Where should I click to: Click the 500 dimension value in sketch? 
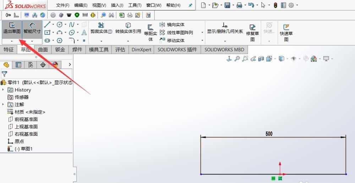pos(269,134)
